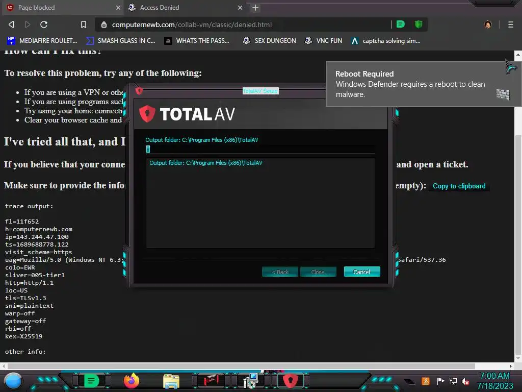Open the green shield extension icon
This screenshot has width=522, height=392.
[419, 24]
